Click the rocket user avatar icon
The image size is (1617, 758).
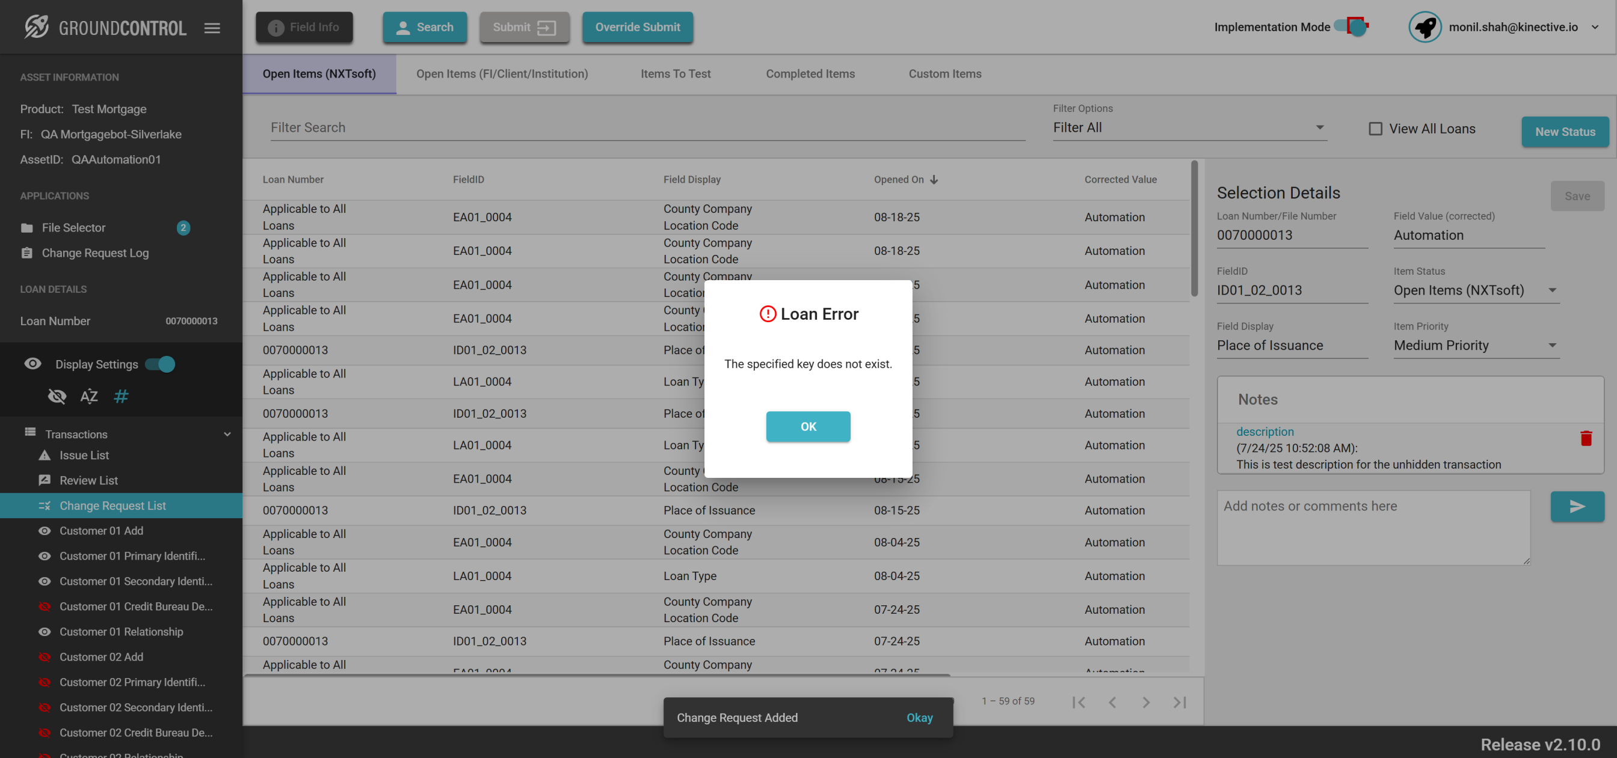(1424, 27)
